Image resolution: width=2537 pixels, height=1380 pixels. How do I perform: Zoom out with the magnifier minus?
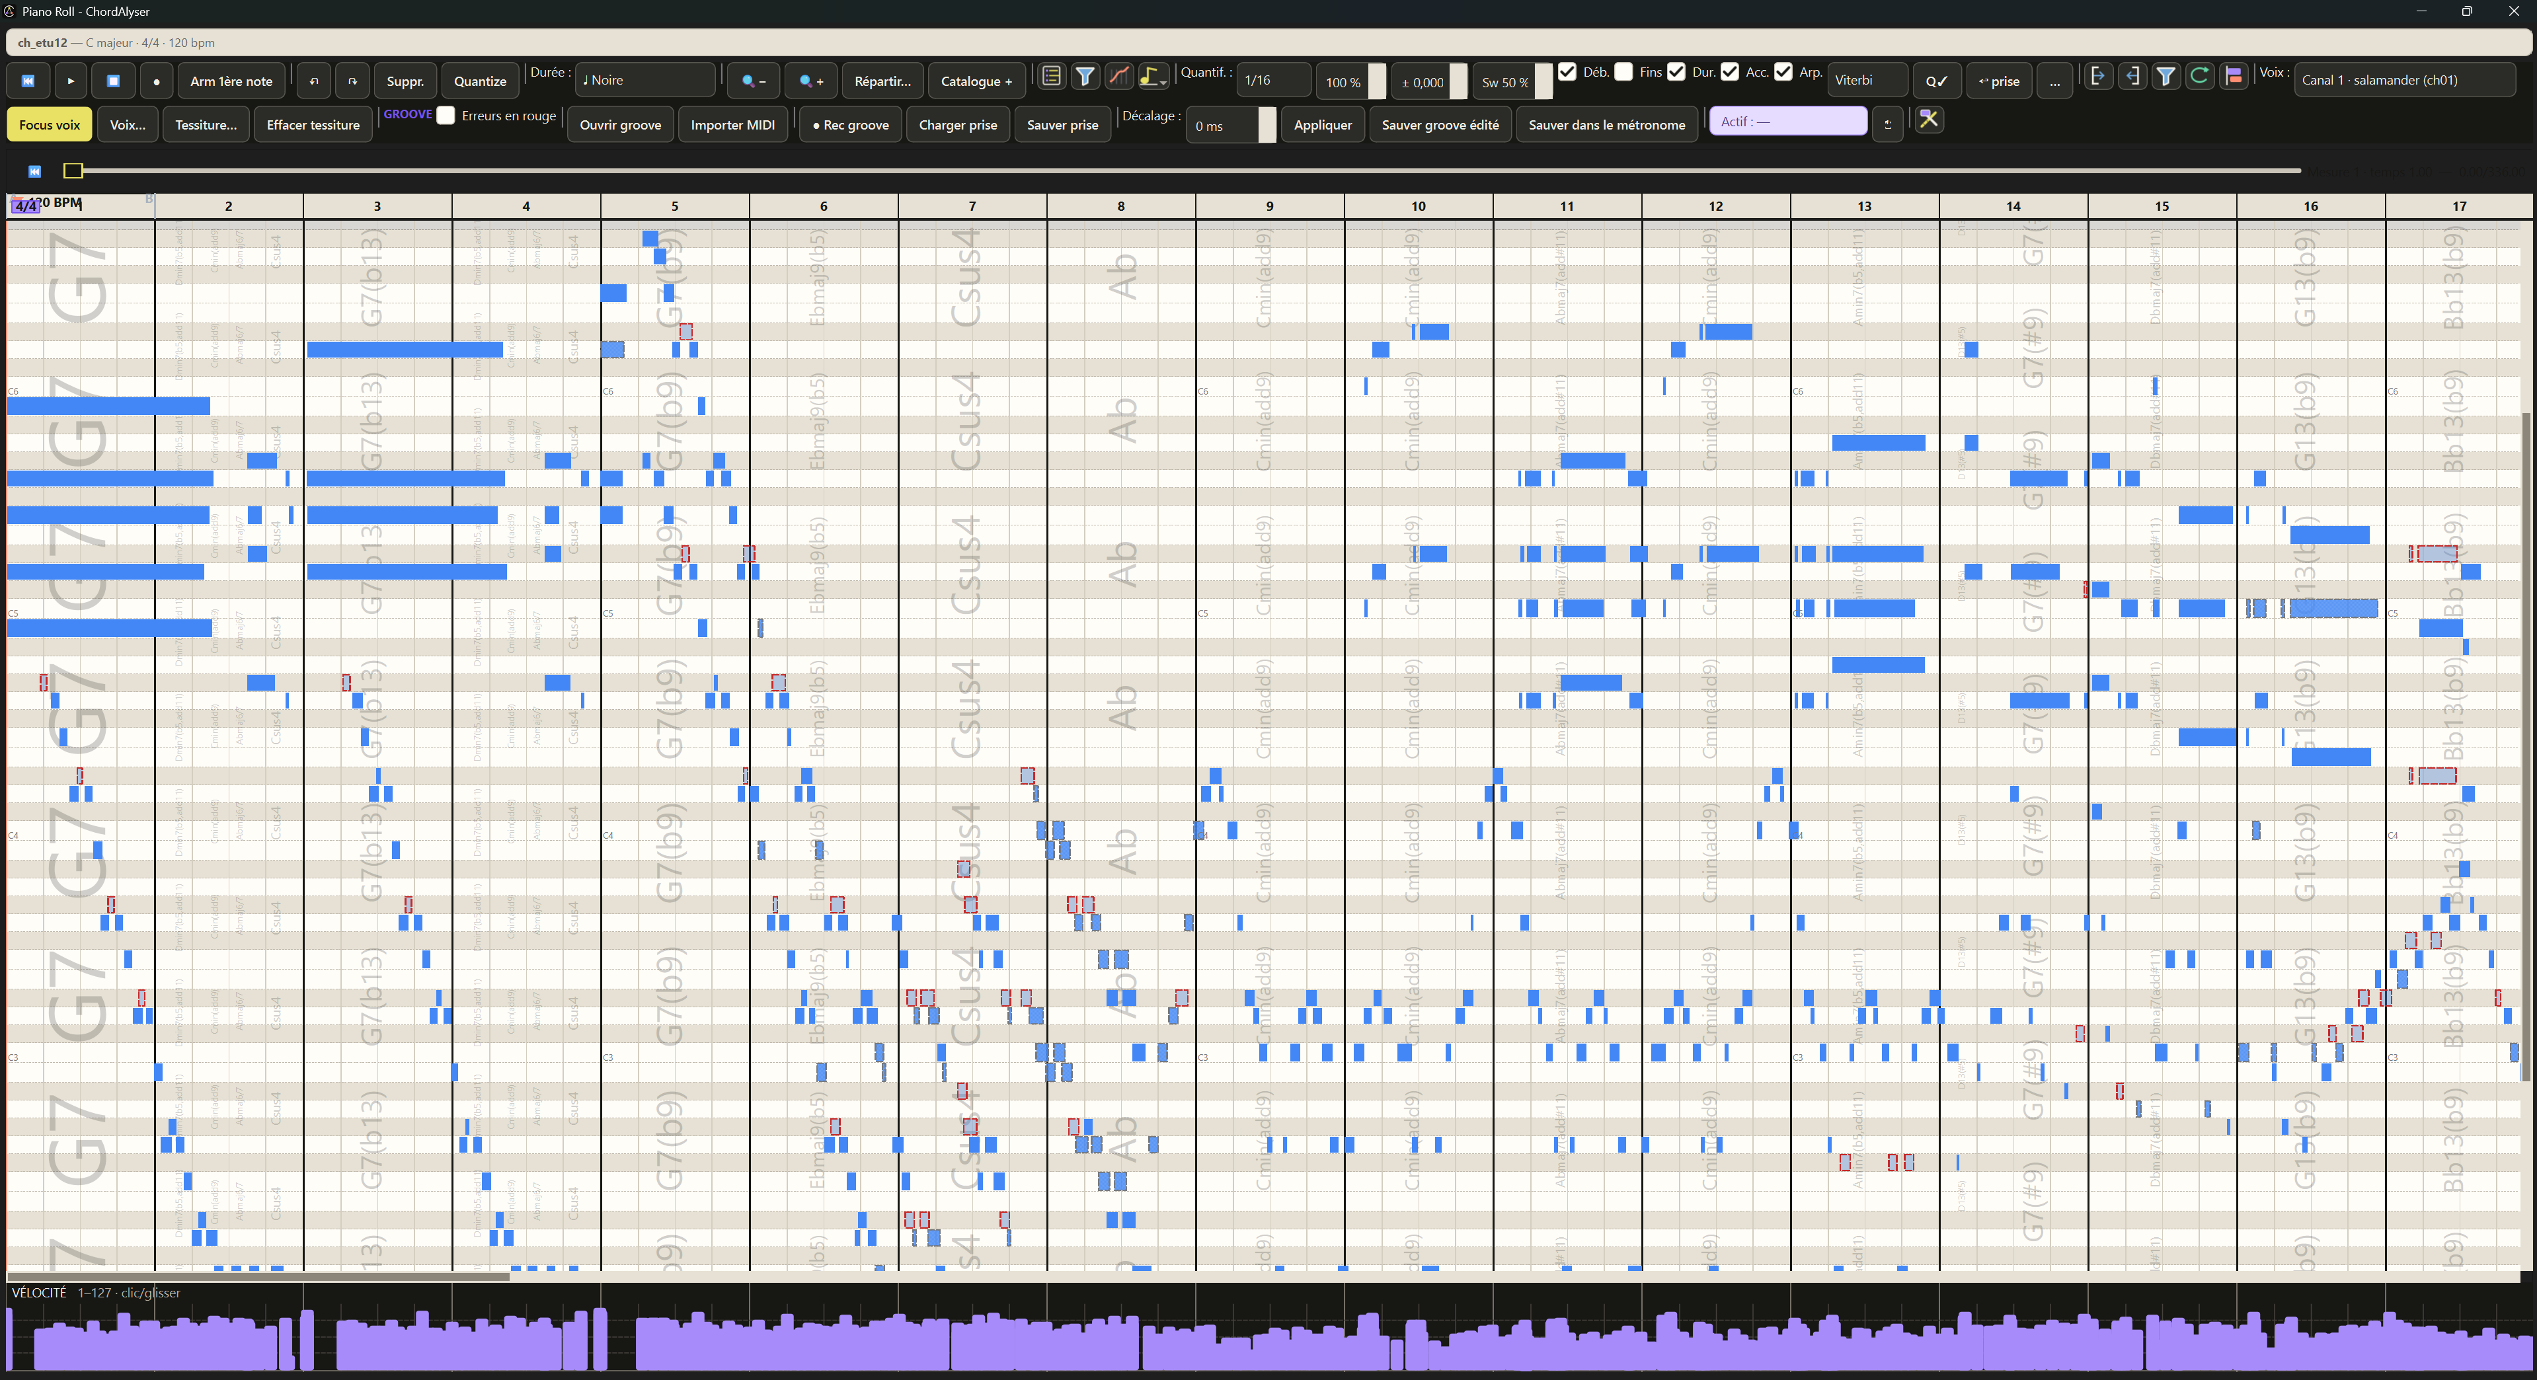754,81
